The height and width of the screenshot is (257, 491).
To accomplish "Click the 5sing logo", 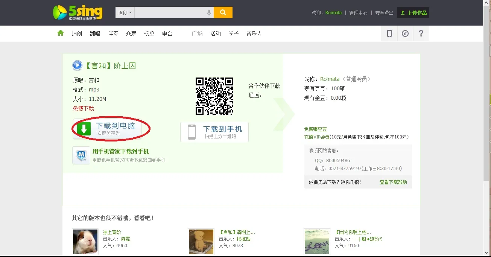I will point(78,12).
